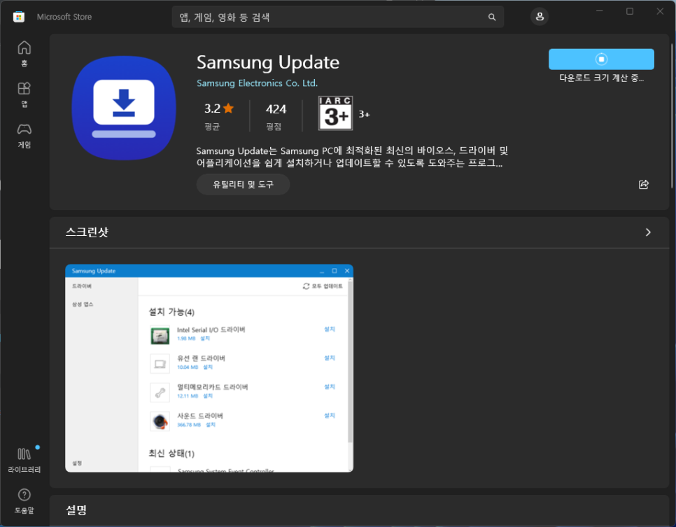Viewport: 676px width, 527px height.
Task: Share the Samsung Update app page
Action: [644, 185]
